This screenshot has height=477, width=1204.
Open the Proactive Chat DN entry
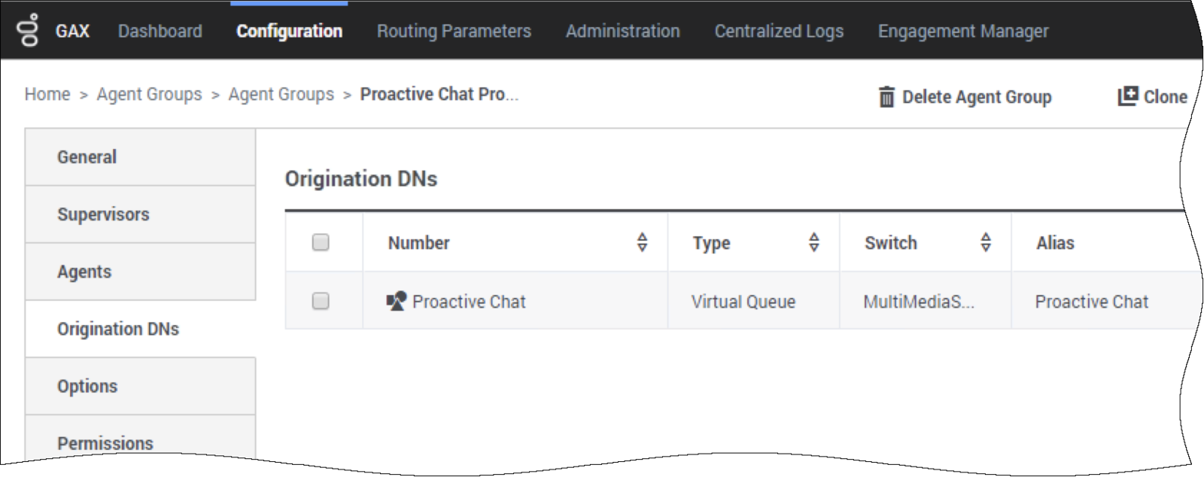pos(469,302)
